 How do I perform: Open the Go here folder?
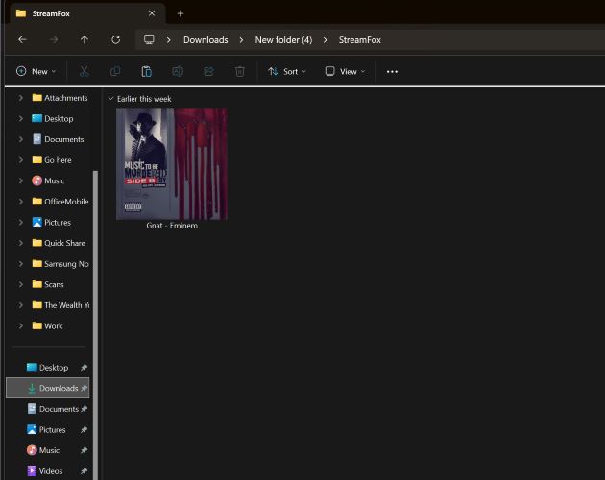(52, 160)
